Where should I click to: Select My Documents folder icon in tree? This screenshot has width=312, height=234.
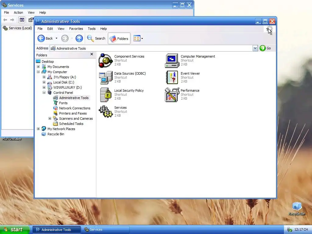pyautogui.click(x=44, y=67)
